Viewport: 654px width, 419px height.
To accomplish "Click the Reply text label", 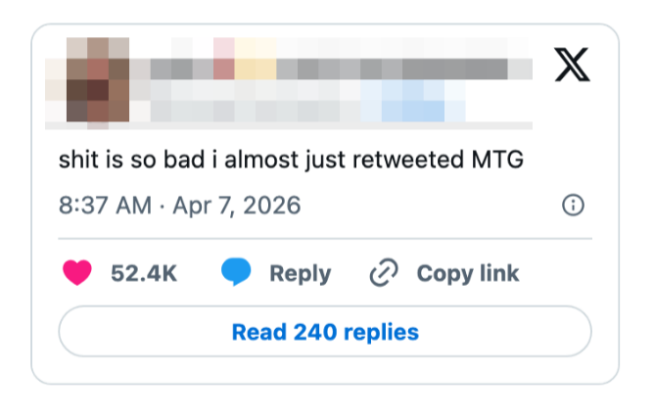I will (x=300, y=273).
